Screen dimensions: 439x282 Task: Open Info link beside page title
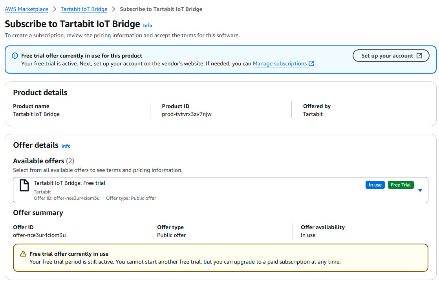coord(148,25)
